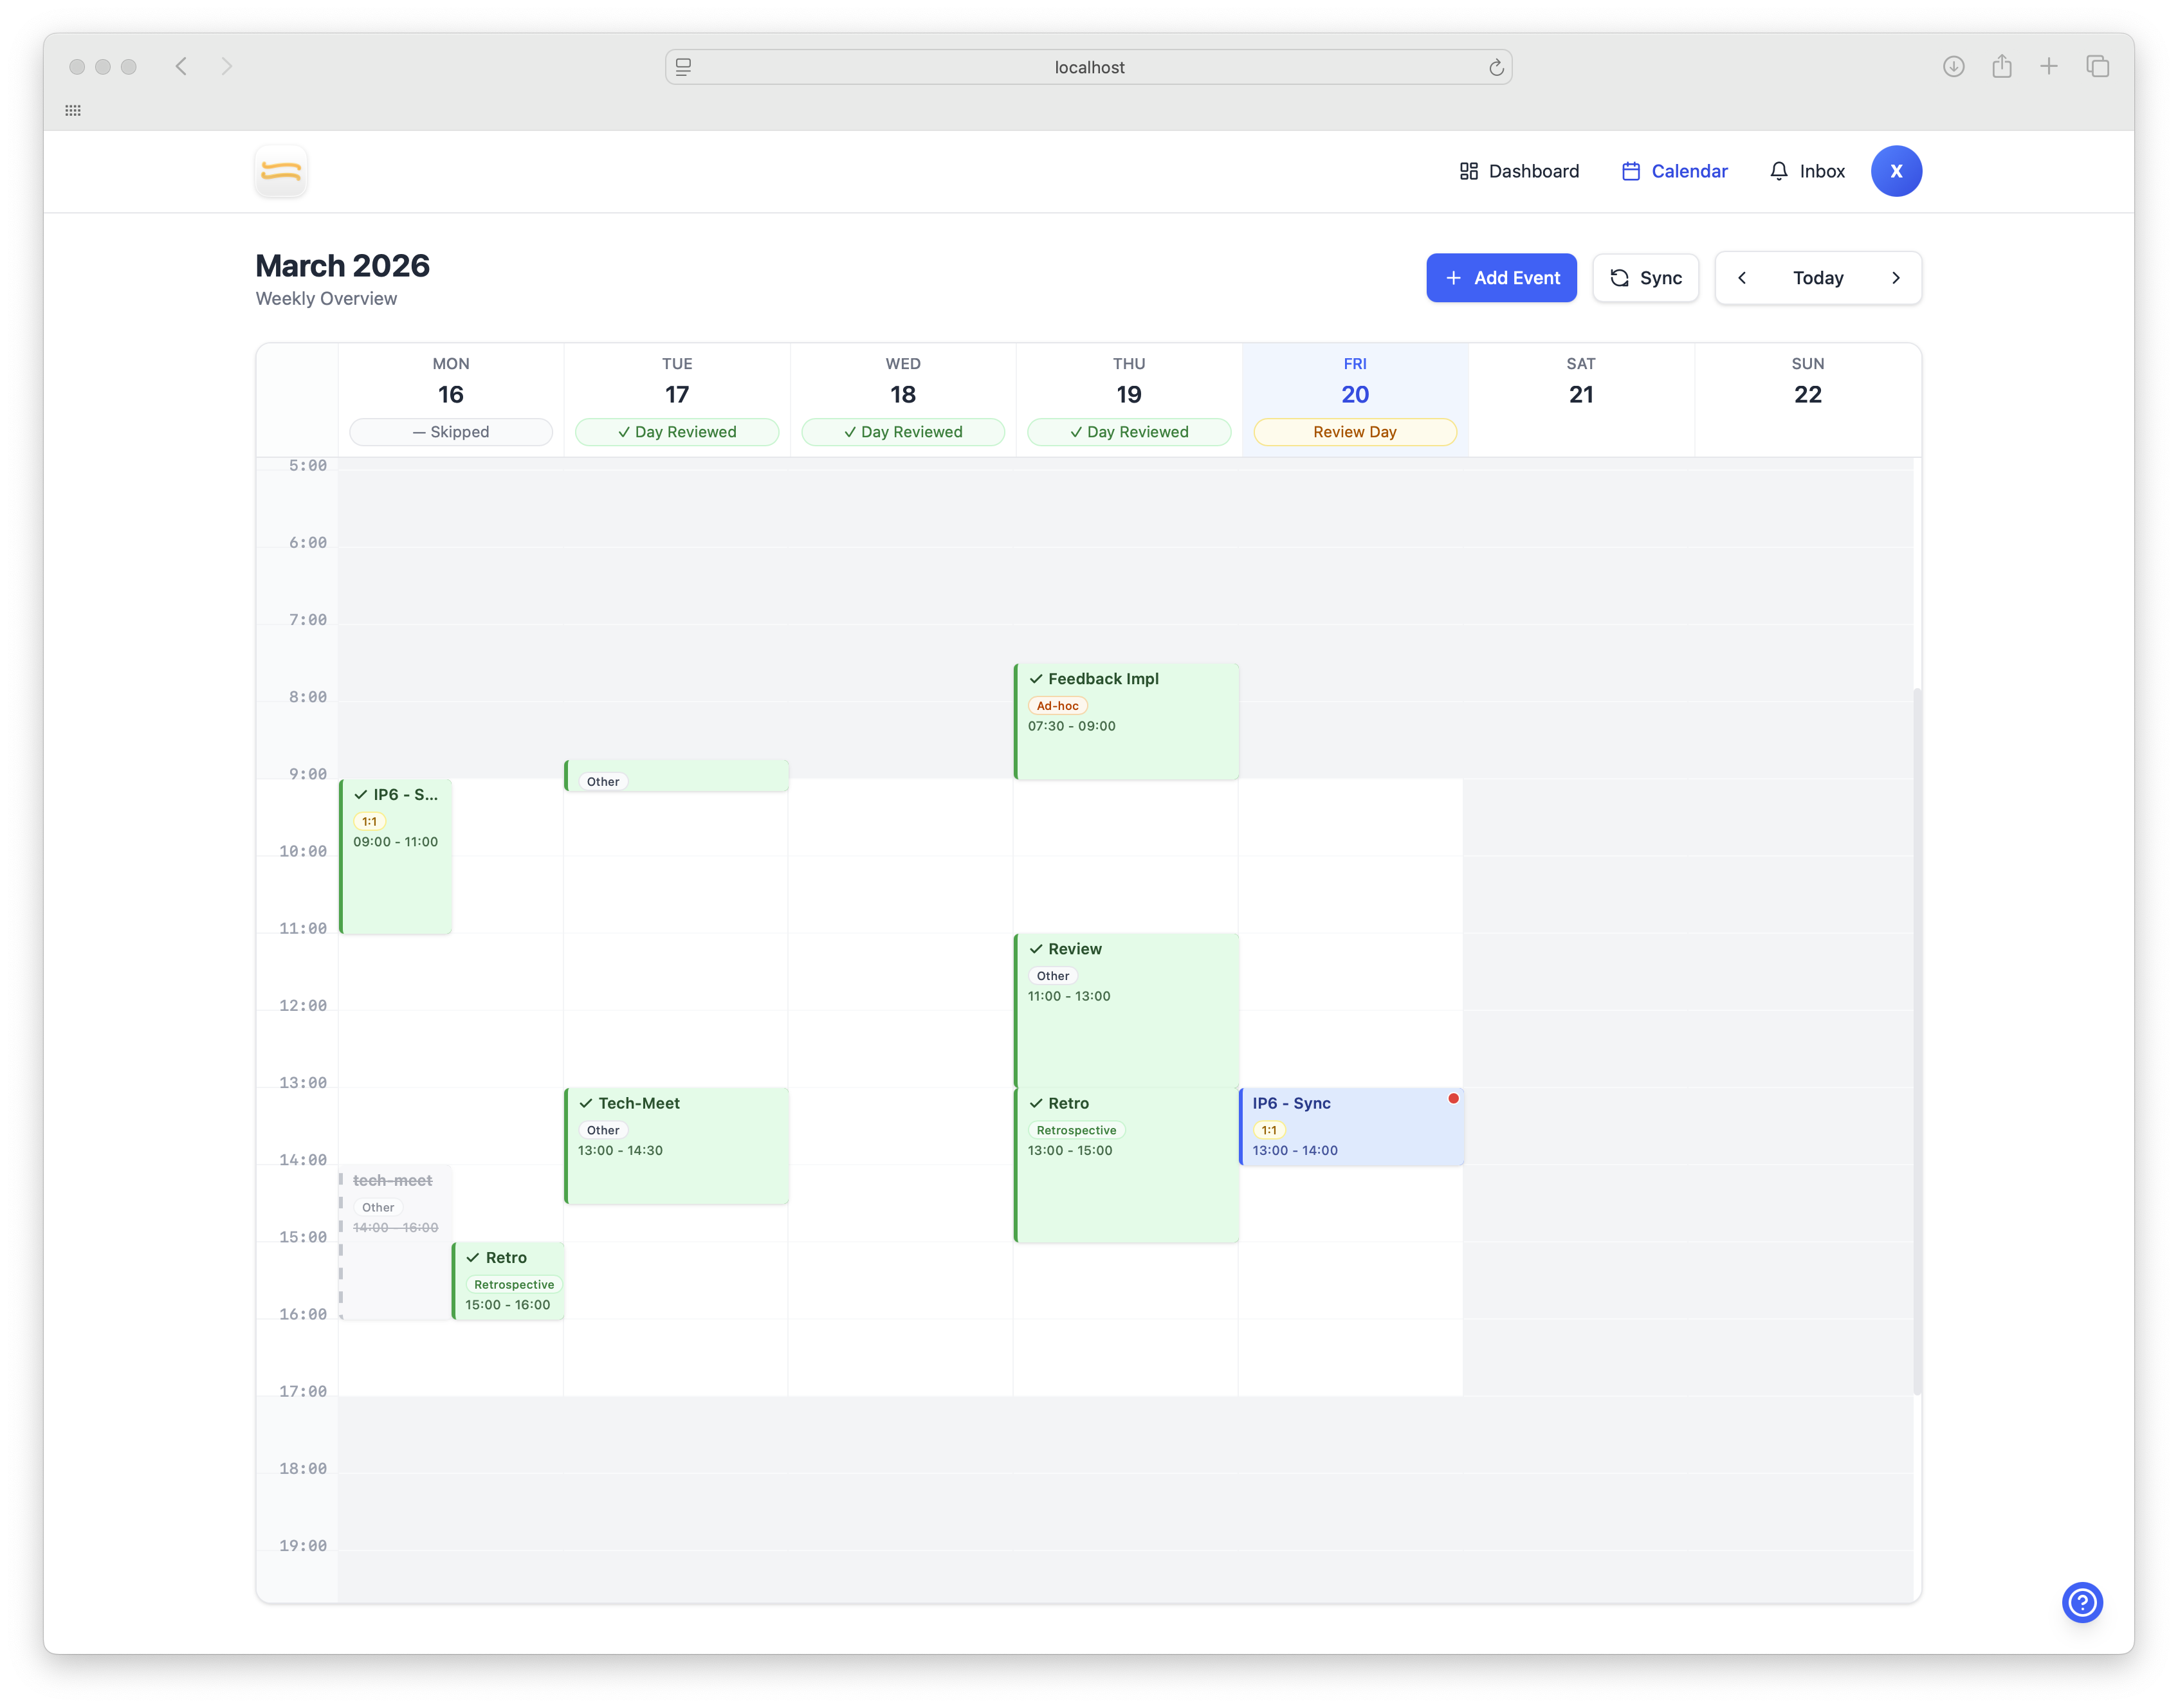The image size is (2178, 1708).
Task: Open the apps grid in favorites bar
Action: 73,110
